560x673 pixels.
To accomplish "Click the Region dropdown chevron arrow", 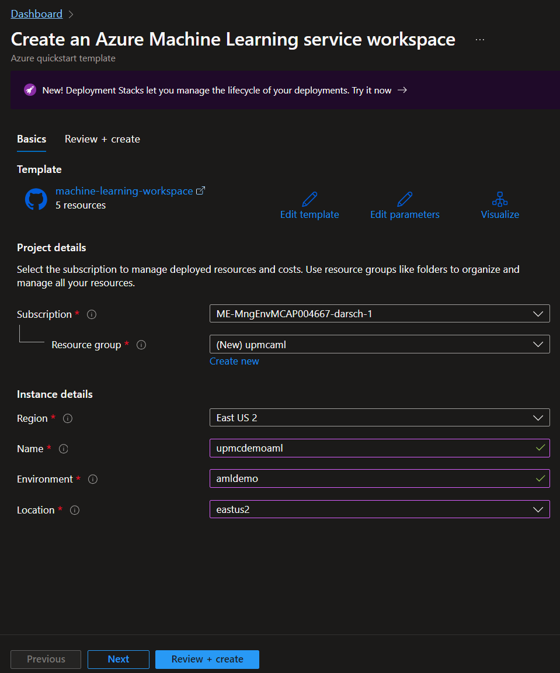I will [x=538, y=418].
